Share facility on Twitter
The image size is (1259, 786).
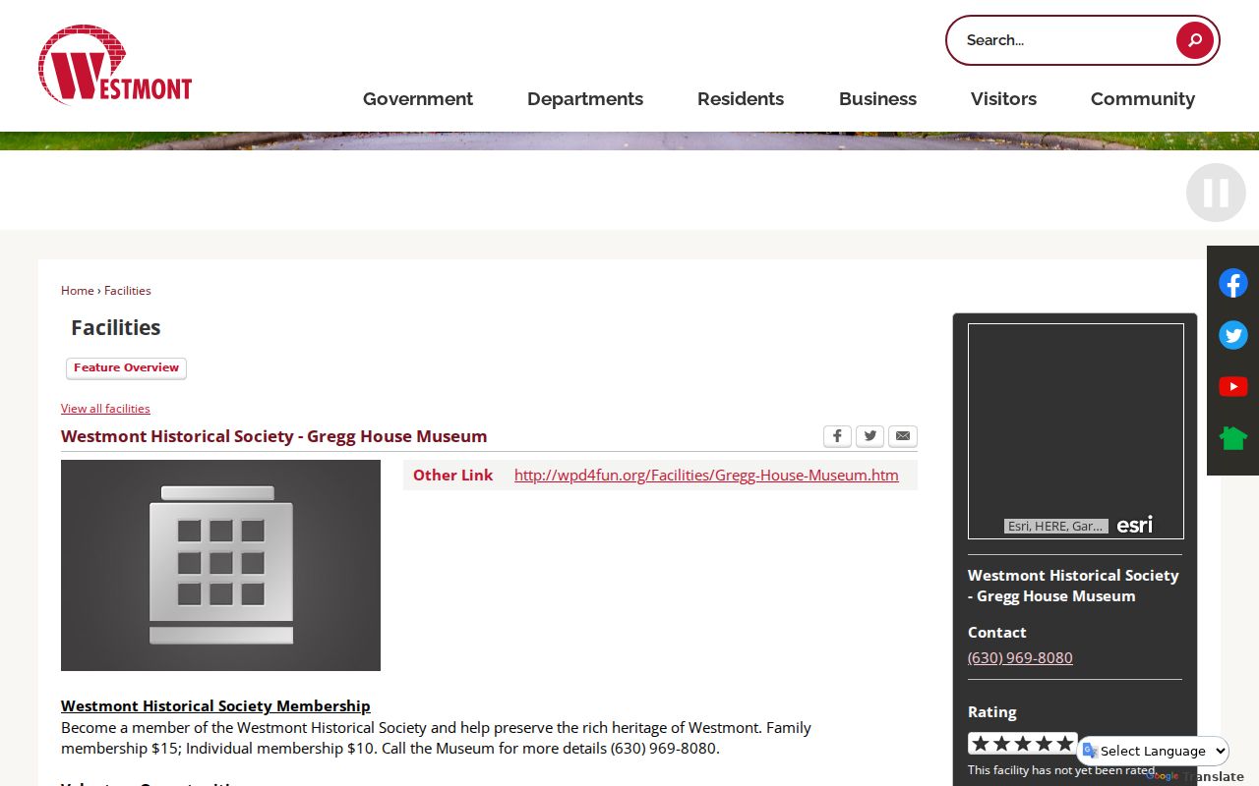[x=869, y=436]
